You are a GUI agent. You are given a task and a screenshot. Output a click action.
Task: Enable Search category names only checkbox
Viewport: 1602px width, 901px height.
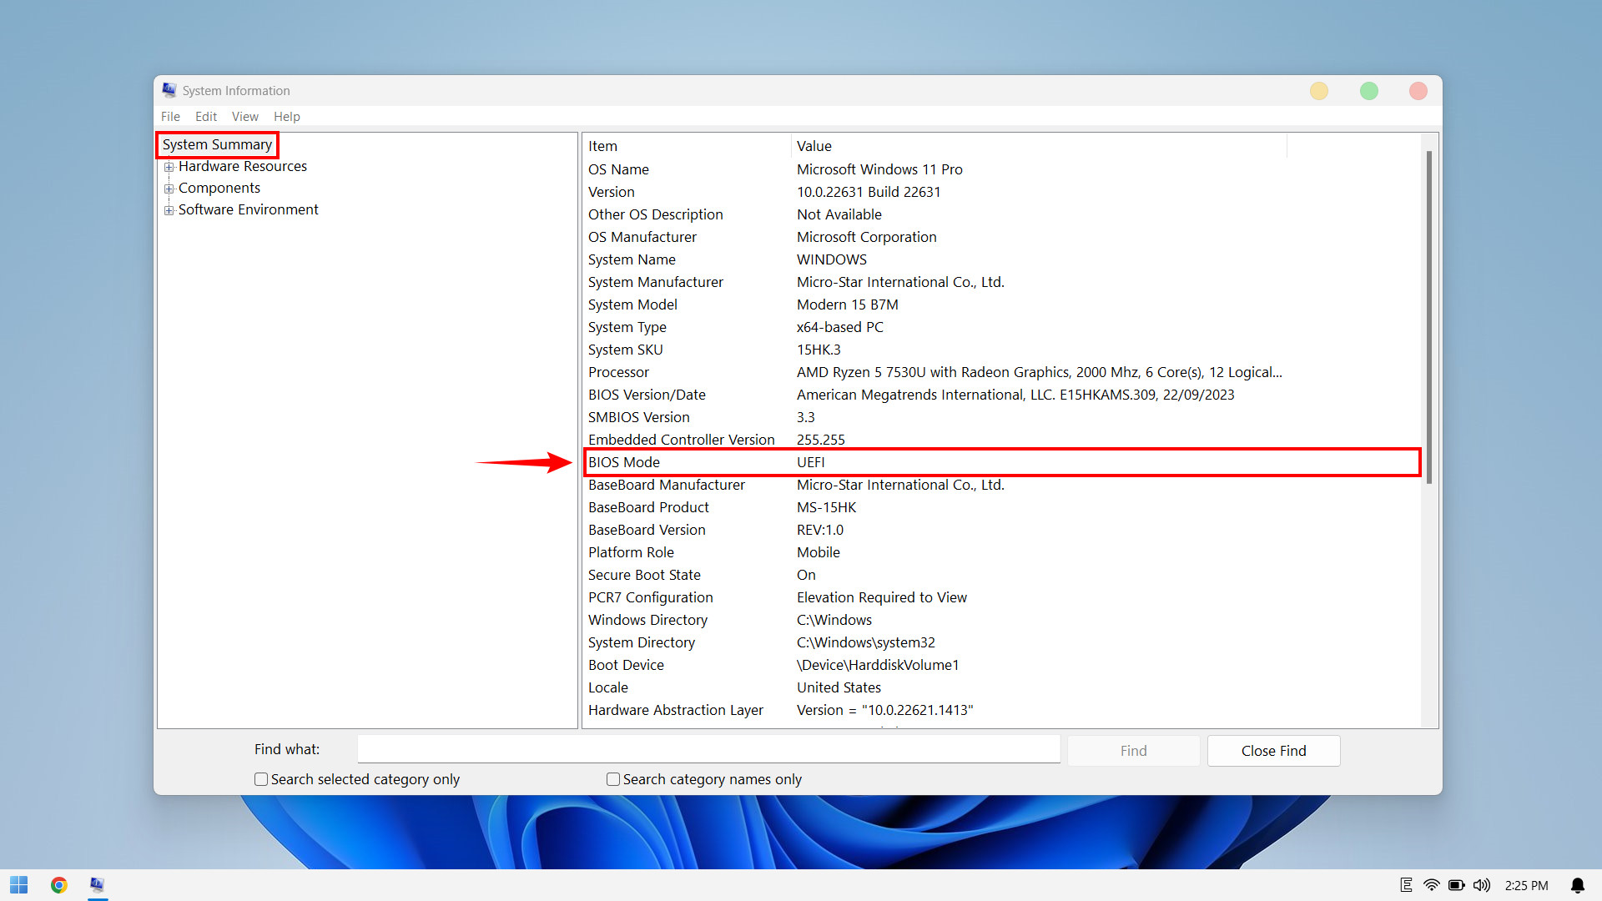click(x=613, y=779)
